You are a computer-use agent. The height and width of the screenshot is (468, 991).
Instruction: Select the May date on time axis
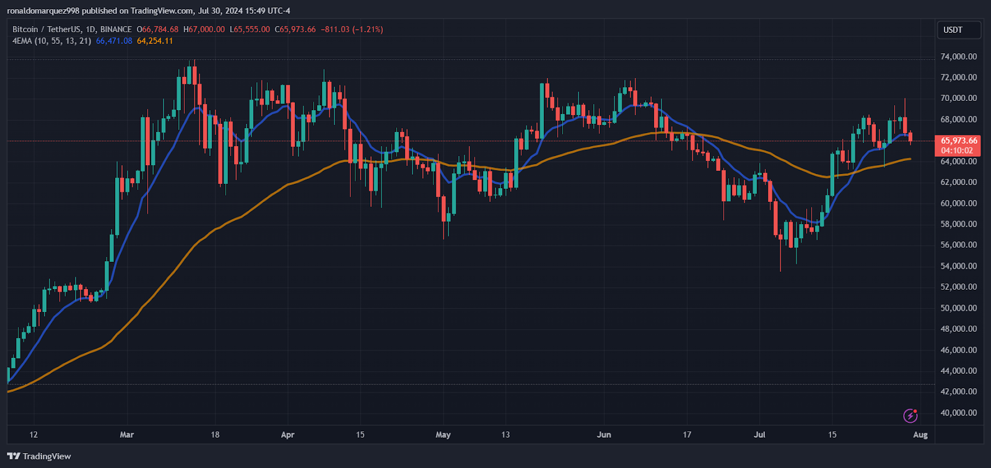(x=443, y=435)
